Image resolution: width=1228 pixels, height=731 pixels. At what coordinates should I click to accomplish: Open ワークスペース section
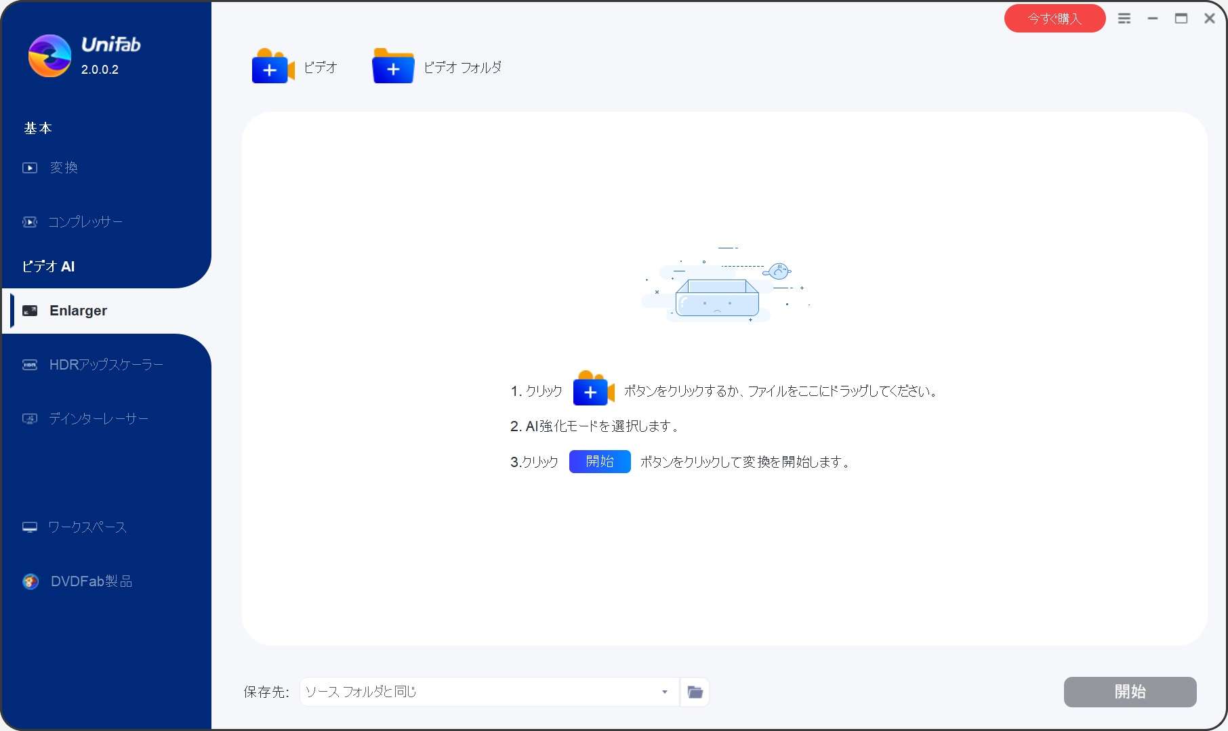(87, 527)
